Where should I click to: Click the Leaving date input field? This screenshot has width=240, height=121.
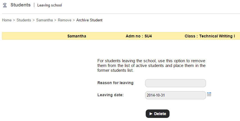[x=175, y=95]
